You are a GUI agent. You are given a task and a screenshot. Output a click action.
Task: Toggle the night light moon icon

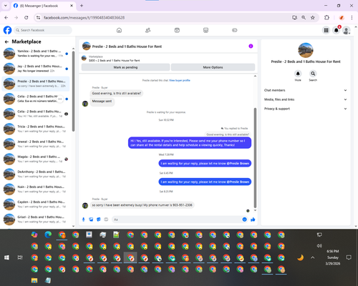point(301,257)
